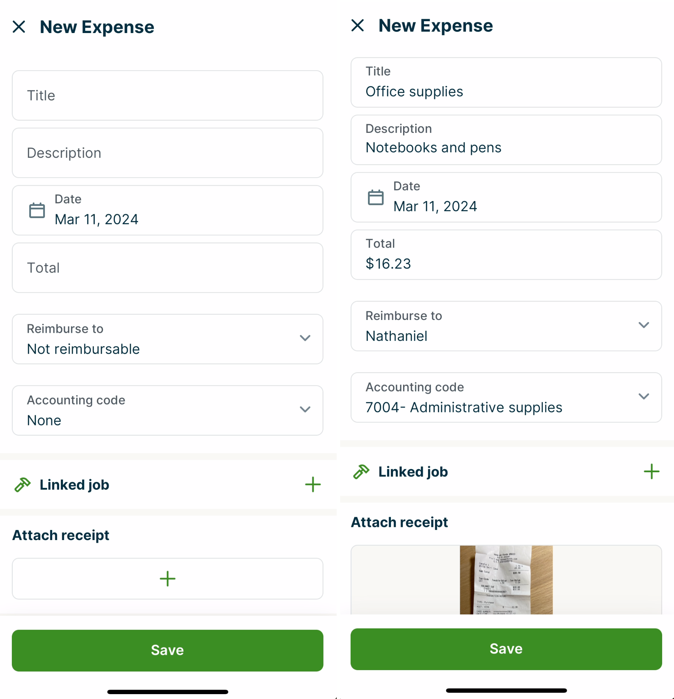Save the empty expense form

[167, 651]
